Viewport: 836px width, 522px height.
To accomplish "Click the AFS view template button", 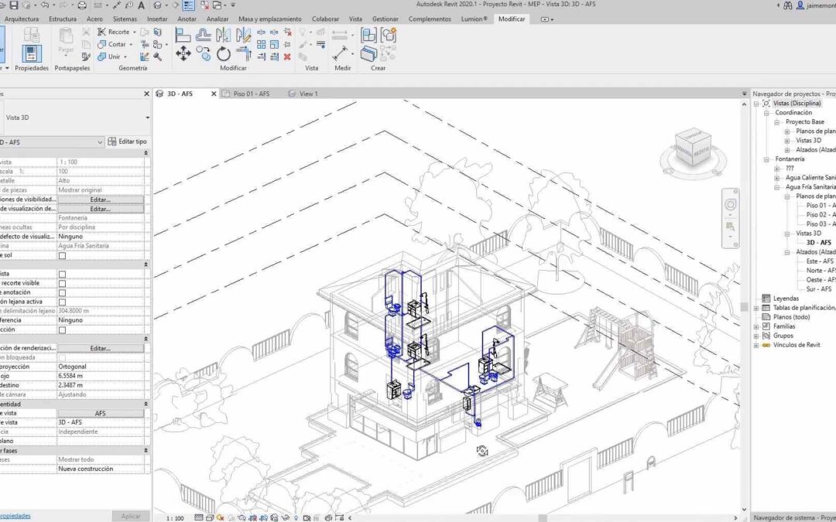I will point(100,413).
